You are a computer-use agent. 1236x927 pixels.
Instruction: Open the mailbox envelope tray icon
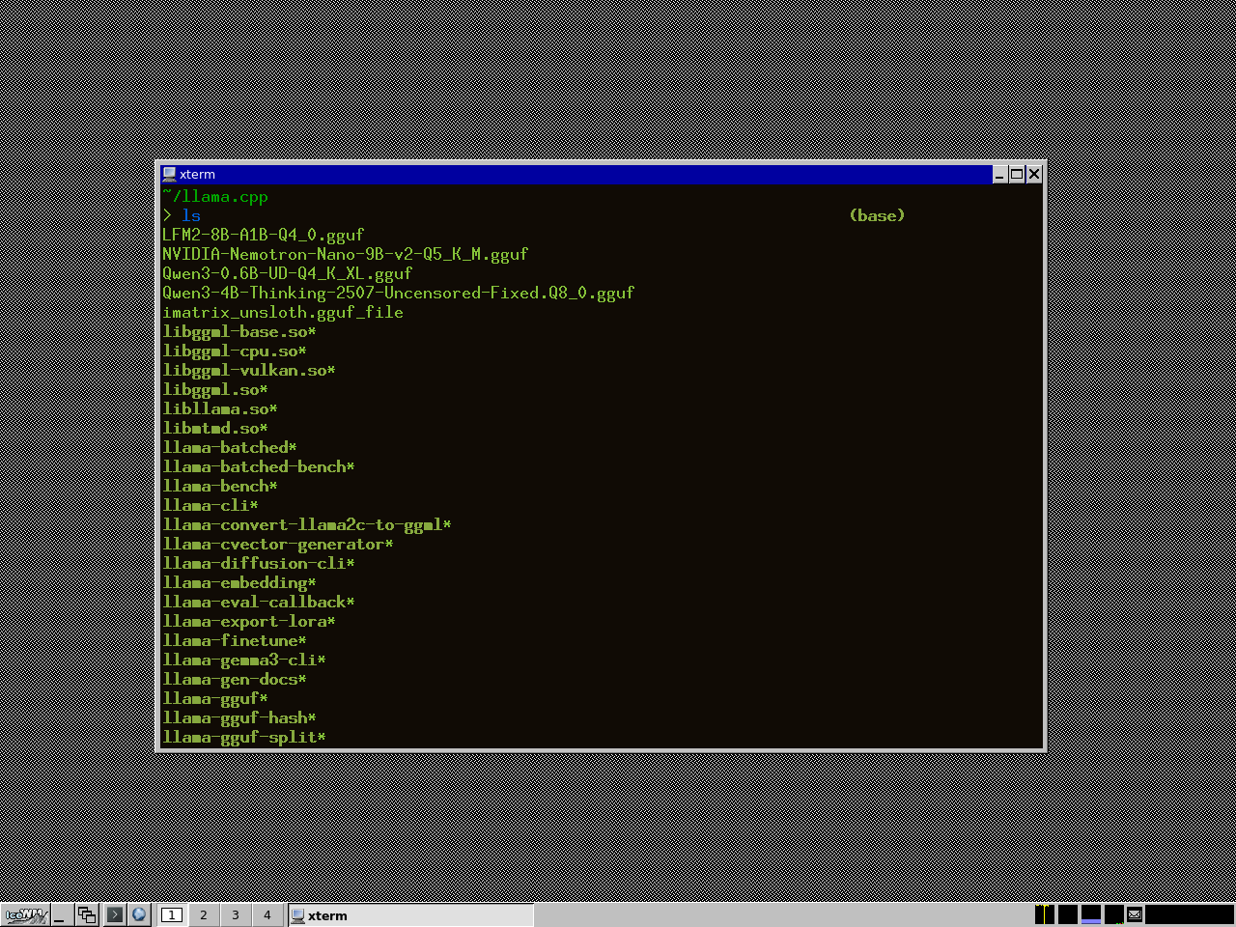(1135, 913)
